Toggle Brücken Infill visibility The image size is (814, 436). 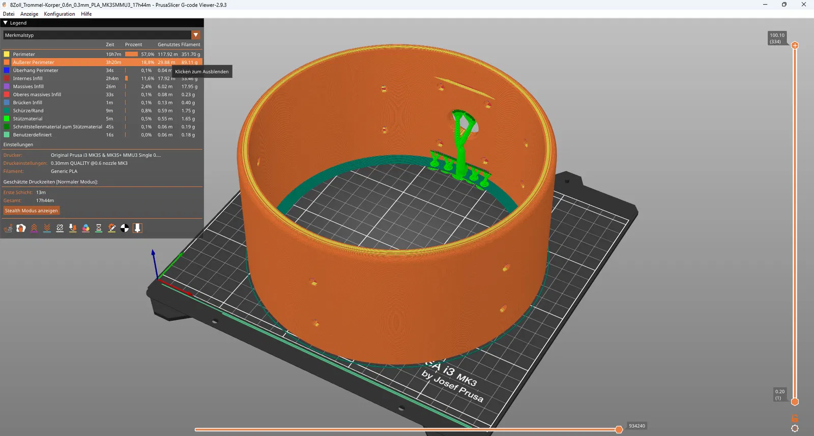pos(102,103)
